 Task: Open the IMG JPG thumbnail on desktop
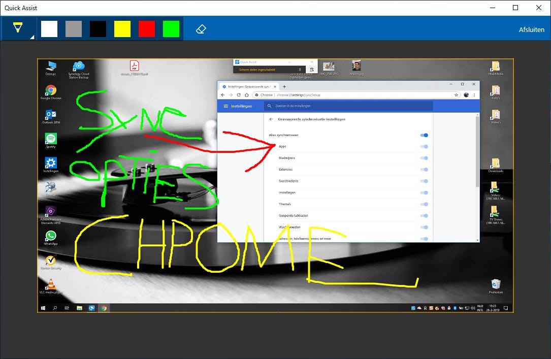pyautogui.click(x=329, y=68)
